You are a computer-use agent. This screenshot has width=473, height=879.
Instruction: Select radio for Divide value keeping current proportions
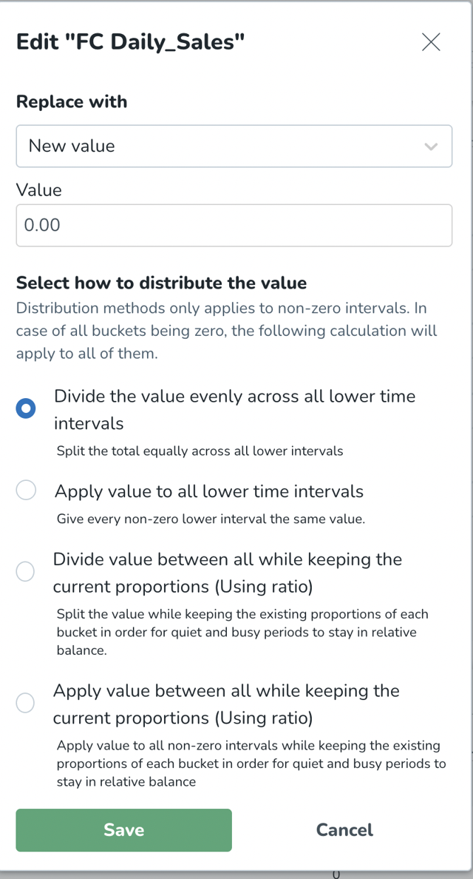point(25,572)
